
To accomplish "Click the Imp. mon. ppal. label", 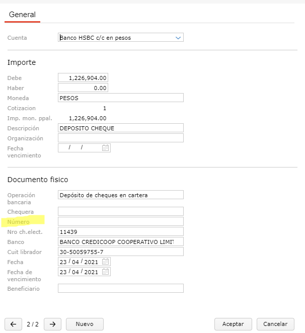I will click(30, 118).
